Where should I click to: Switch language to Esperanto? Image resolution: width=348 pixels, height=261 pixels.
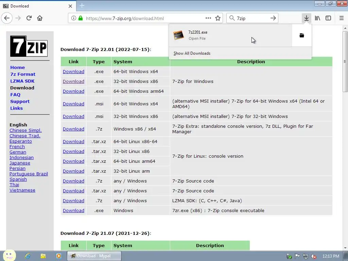click(21, 141)
